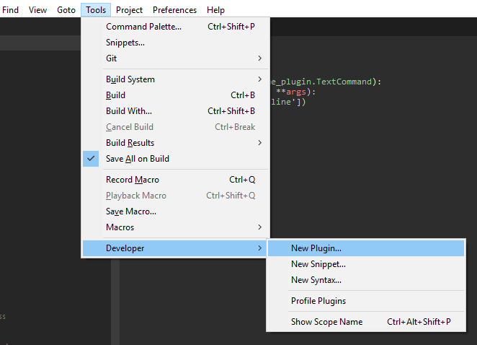Screen dimensions: 477x345
Task: Open Command Palette...
Action: click(143, 27)
